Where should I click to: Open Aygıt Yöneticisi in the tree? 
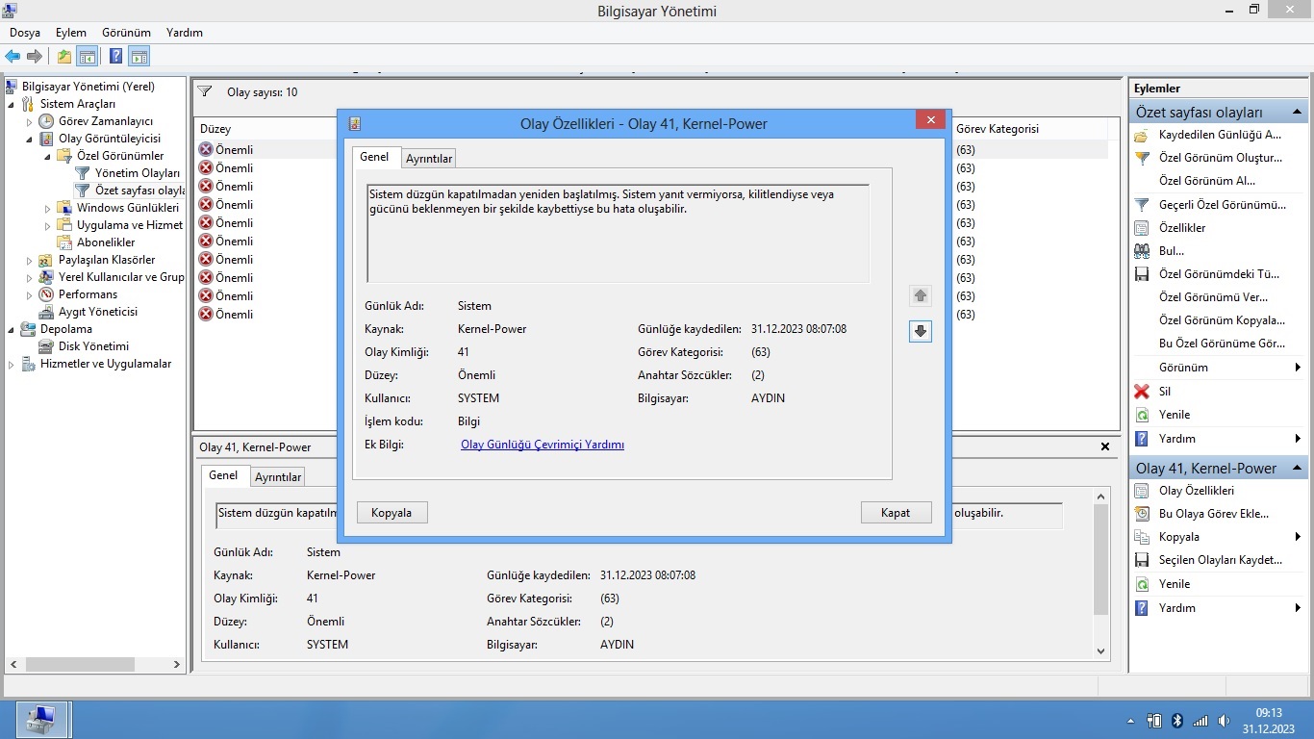click(x=97, y=312)
